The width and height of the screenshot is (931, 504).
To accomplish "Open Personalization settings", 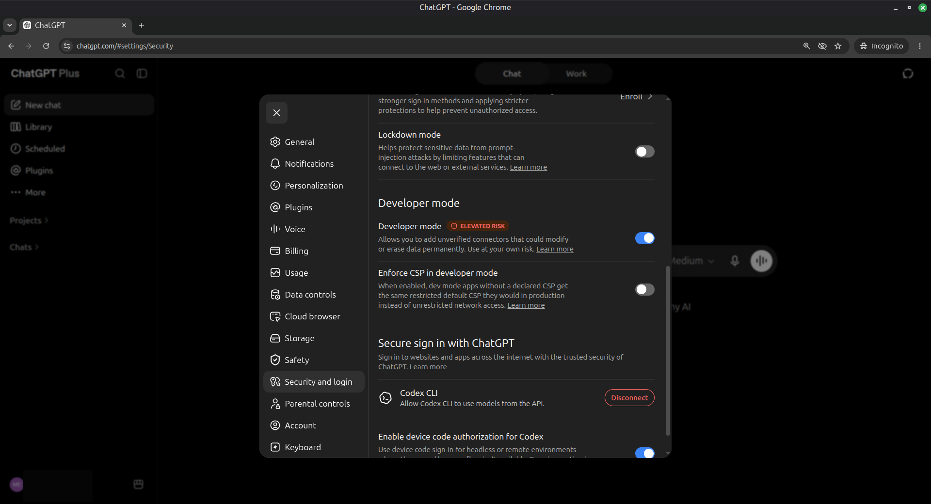I will point(314,186).
